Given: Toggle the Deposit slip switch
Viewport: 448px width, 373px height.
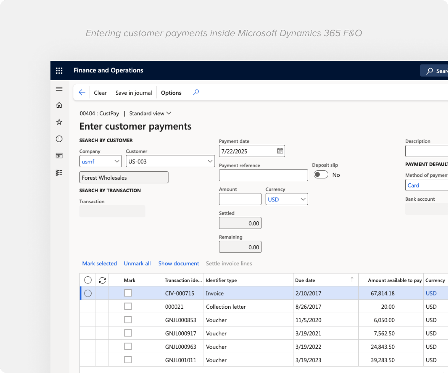Looking at the screenshot, I should pos(321,174).
